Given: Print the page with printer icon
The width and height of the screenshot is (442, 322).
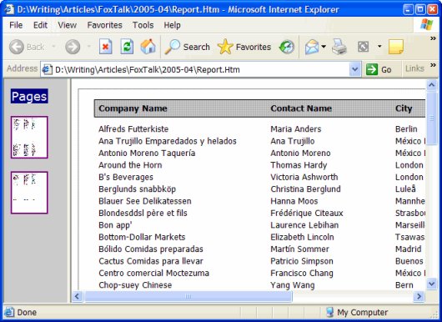Looking at the screenshot, I should [x=339, y=47].
